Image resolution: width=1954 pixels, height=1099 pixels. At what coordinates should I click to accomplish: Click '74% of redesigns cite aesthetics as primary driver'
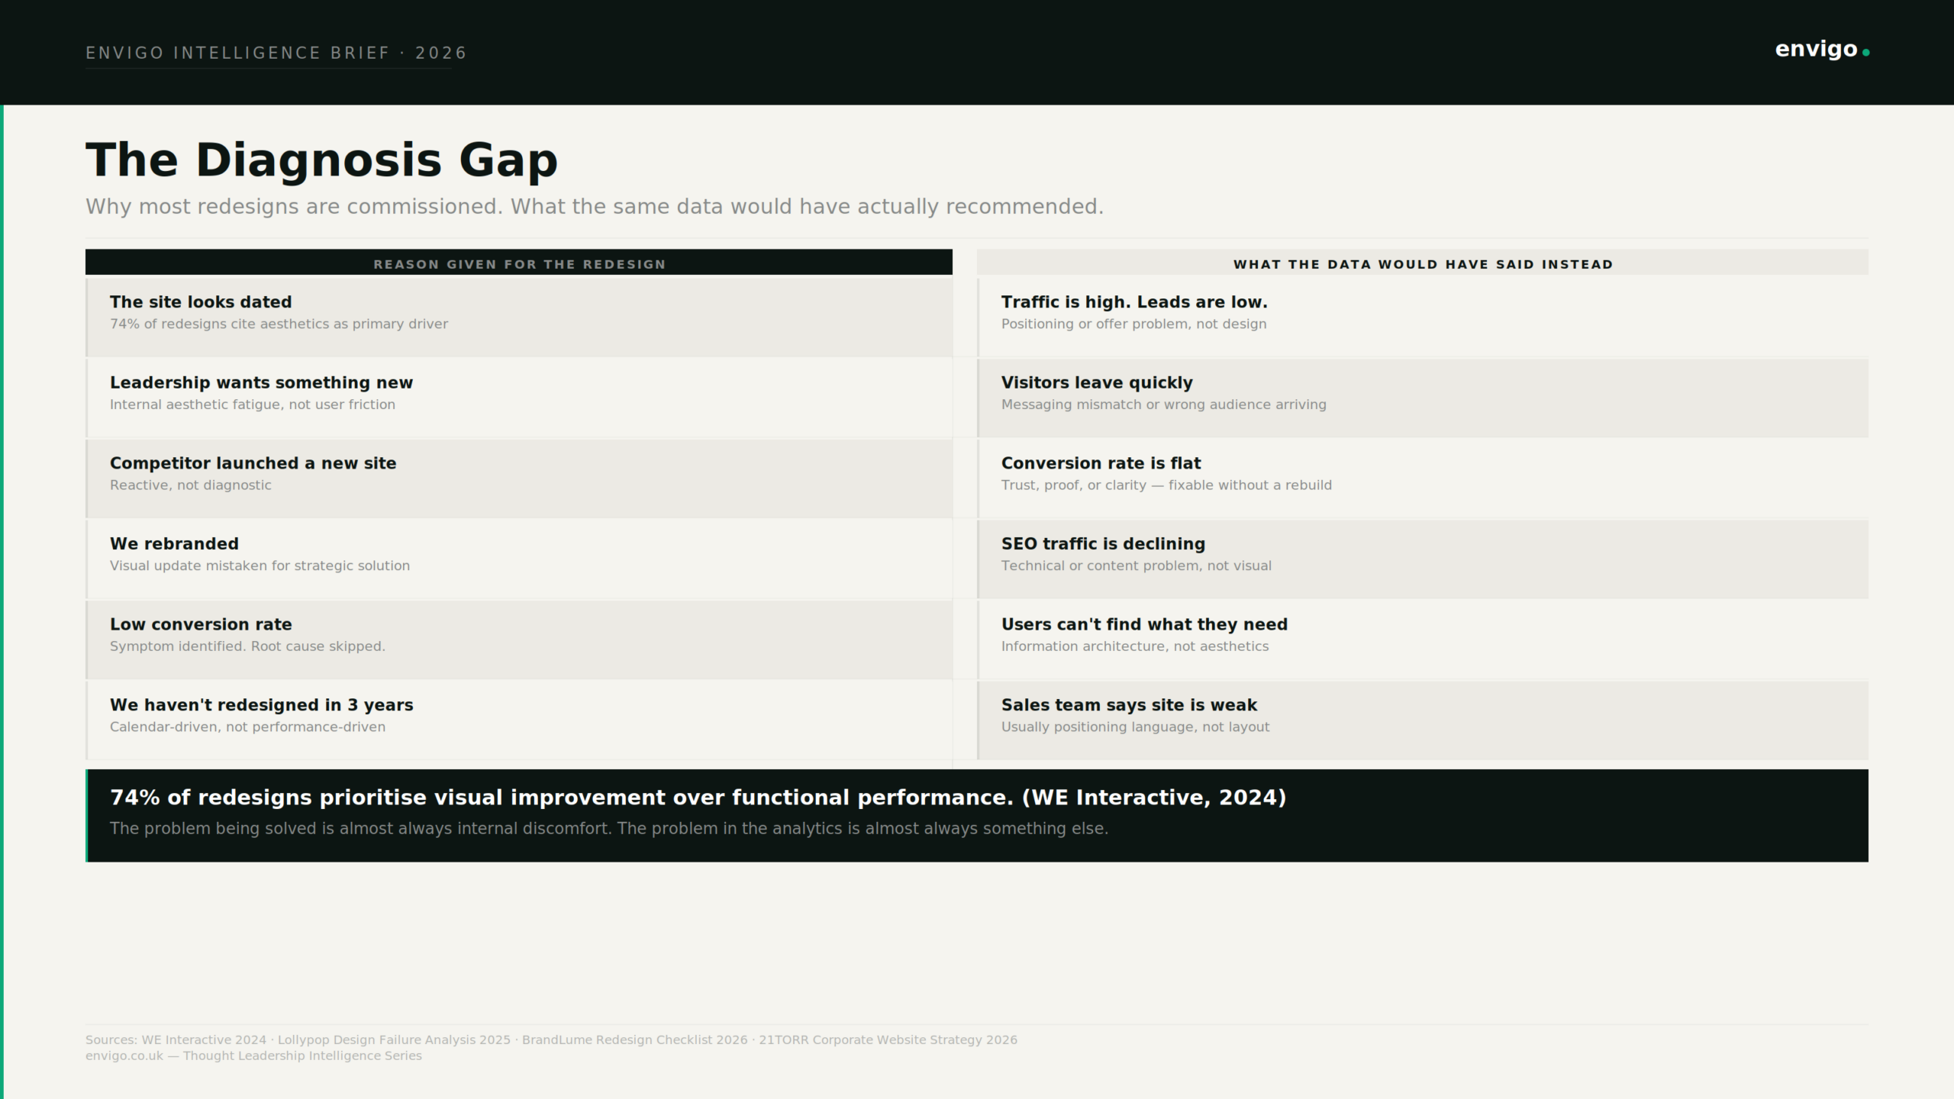point(279,324)
